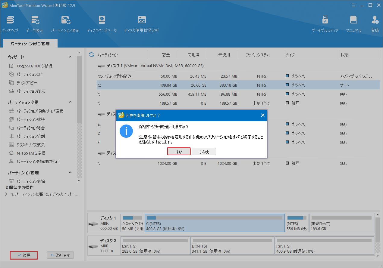Select パーティション移動/サイズ変更 option

coord(36,111)
